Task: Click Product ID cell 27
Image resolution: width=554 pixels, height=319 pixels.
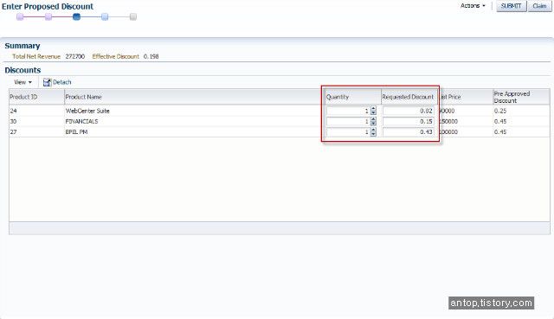Action: pyautogui.click(x=14, y=132)
